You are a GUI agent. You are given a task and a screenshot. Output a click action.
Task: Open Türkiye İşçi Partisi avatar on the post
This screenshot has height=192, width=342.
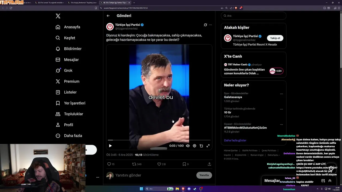click(110, 27)
